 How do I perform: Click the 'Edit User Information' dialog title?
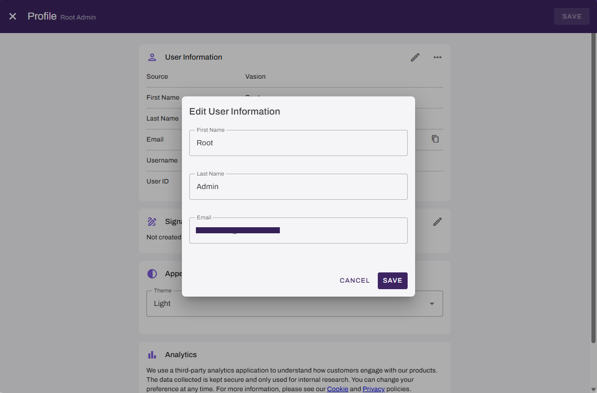click(235, 111)
